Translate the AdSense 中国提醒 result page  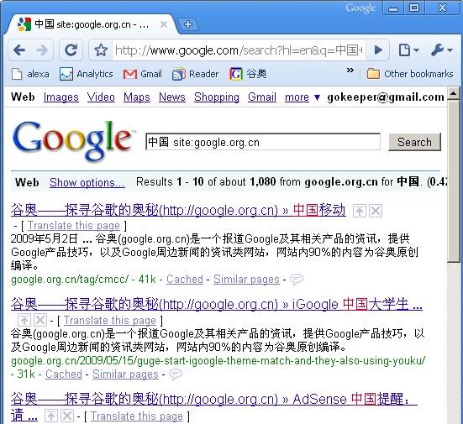[x=137, y=416]
